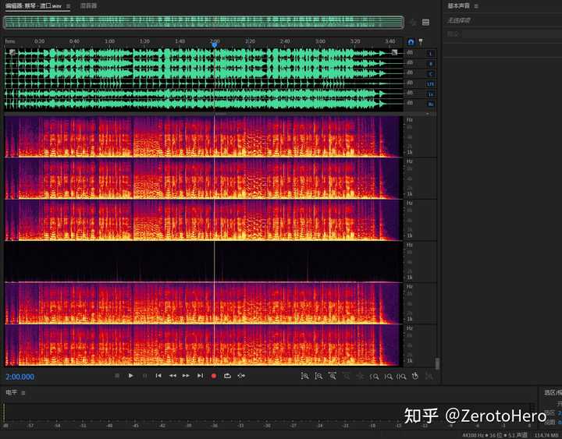Click the hms time format label
Screen dimensions: 562x439
point(10,41)
